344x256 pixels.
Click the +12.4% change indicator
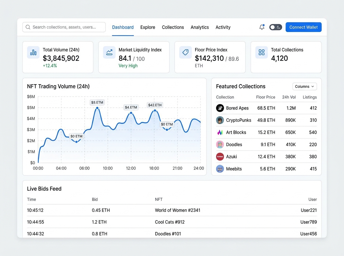50,66
